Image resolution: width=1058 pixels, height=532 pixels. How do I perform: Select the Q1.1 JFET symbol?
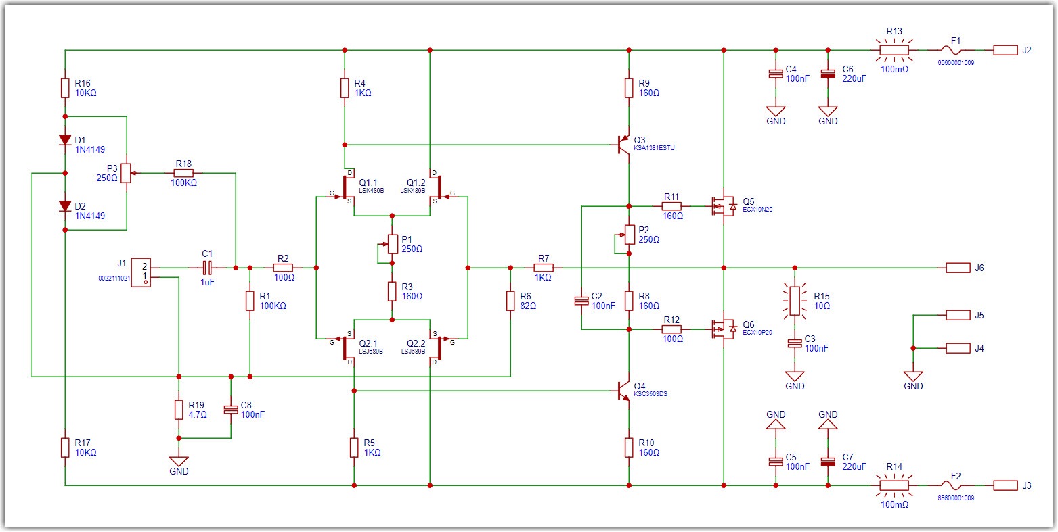pyautogui.click(x=344, y=187)
